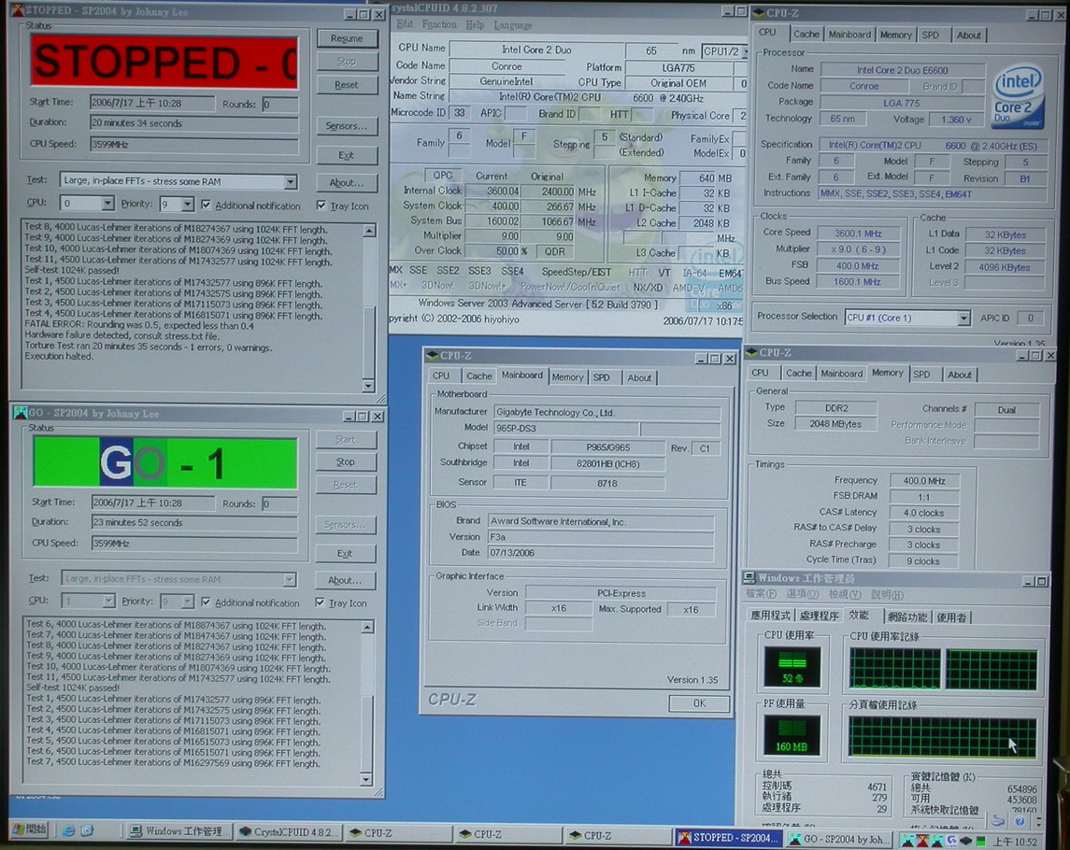This screenshot has height=850, width=1070.
Task: Click the scroll-down arrow of the GO log
Action: pyautogui.click(x=366, y=779)
